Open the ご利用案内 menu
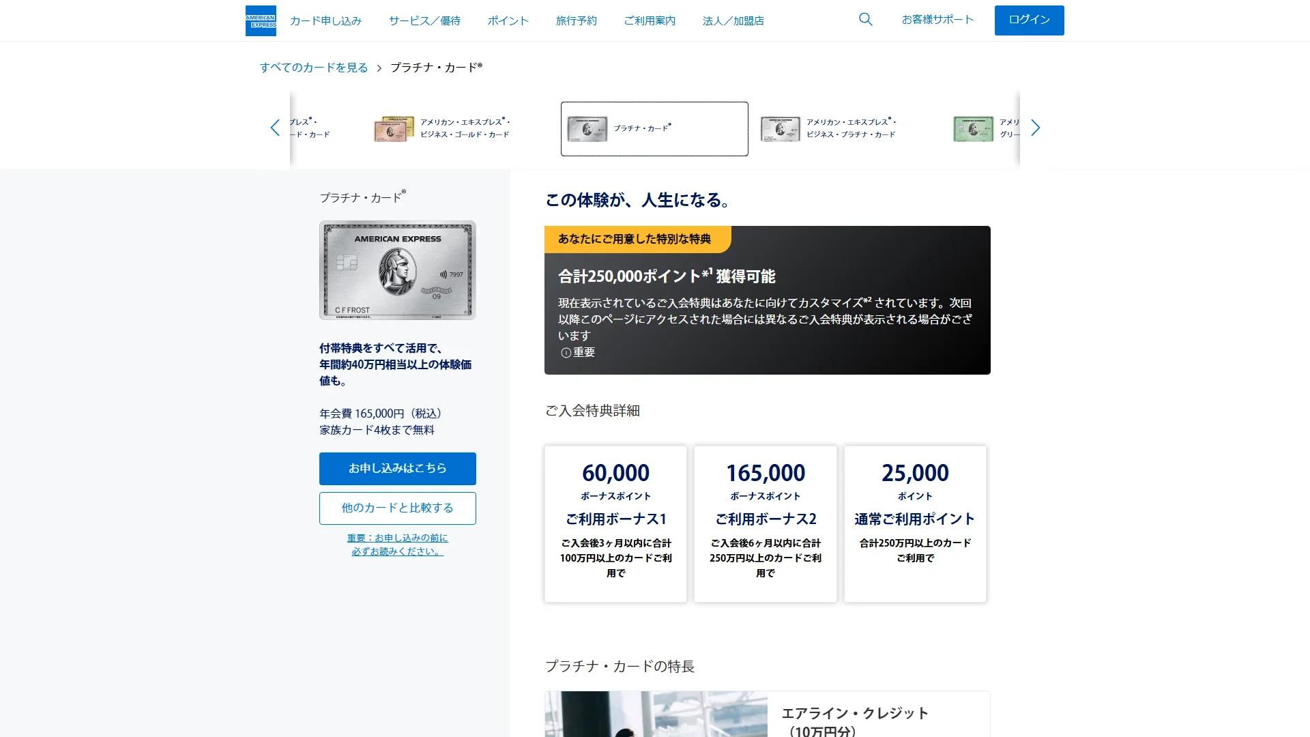Screen dimensions: 1310x737 (x=650, y=20)
